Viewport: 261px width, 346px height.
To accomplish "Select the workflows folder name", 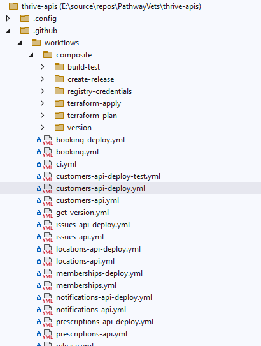I will (x=62, y=43).
